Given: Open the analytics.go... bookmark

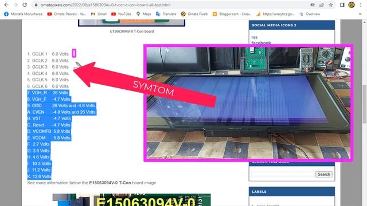Looking at the screenshot, I should (275, 14).
